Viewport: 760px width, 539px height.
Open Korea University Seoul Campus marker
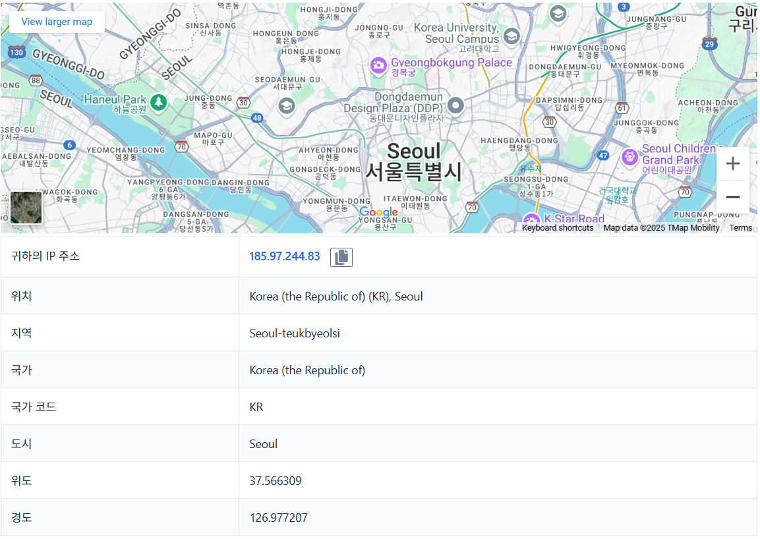coord(512,36)
